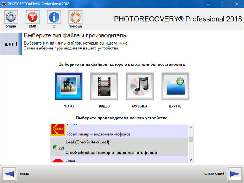Screen dimensions: 244x183
Task: Click the Kodak logo in list
Action: pyautogui.click(x=58, y=130)
